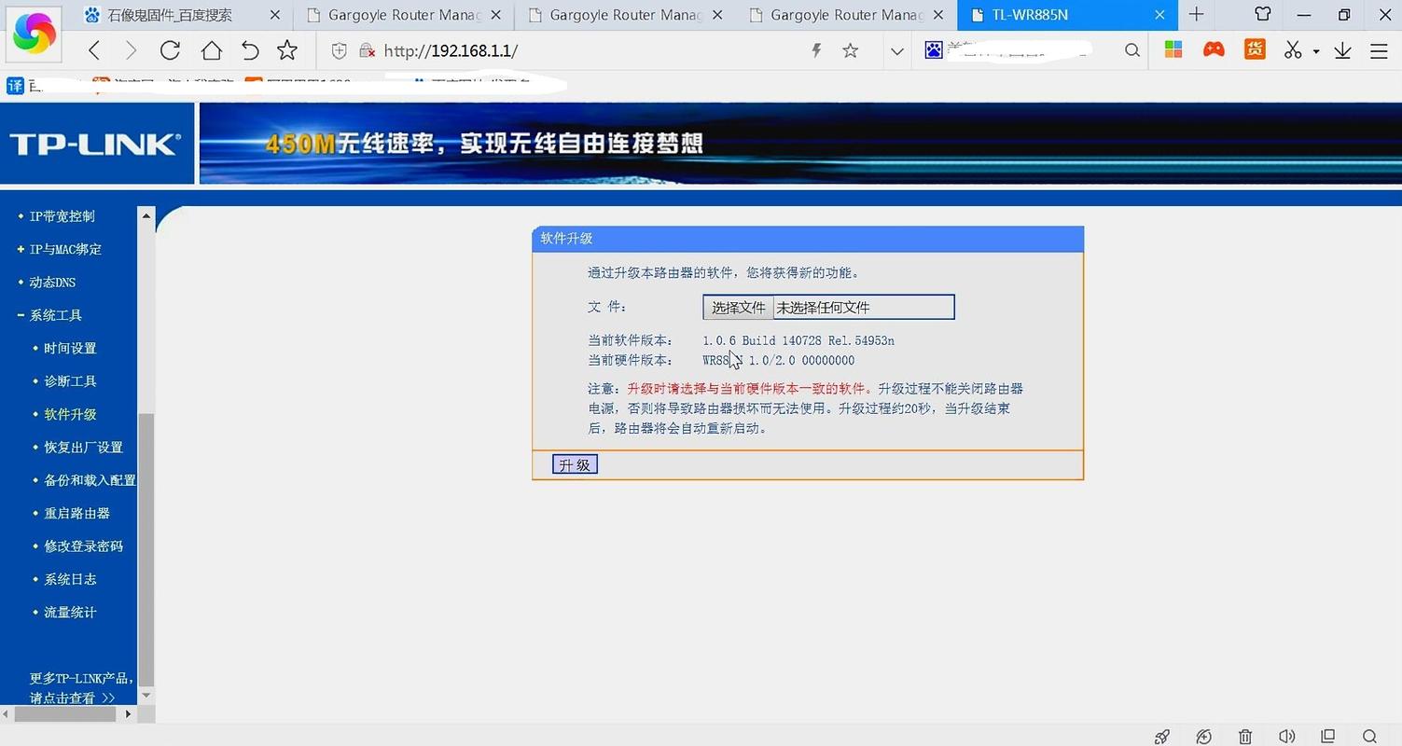
Task: Click the insecure lock icon before URL
Action: 368,50
